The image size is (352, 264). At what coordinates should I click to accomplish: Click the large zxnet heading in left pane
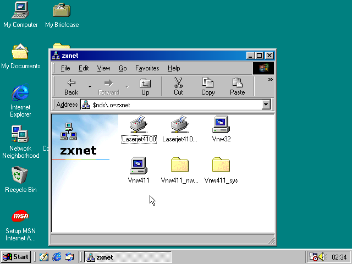click(x=78, y=150)
